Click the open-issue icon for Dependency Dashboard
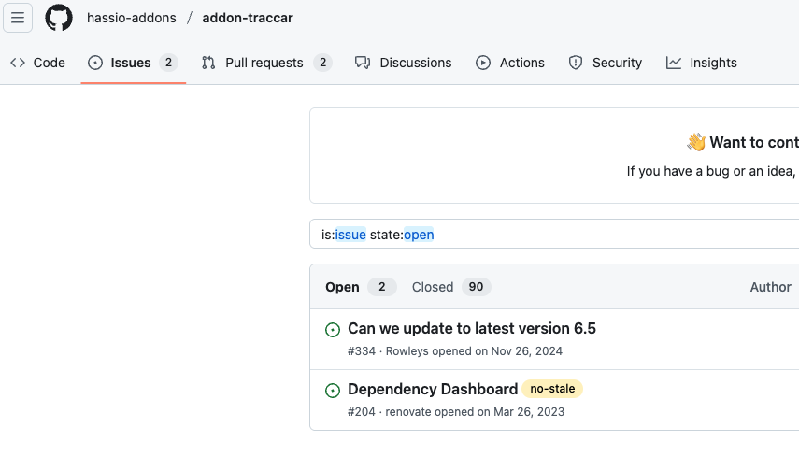The width and height of the screenshot is (799, 457). click(333, 391)
